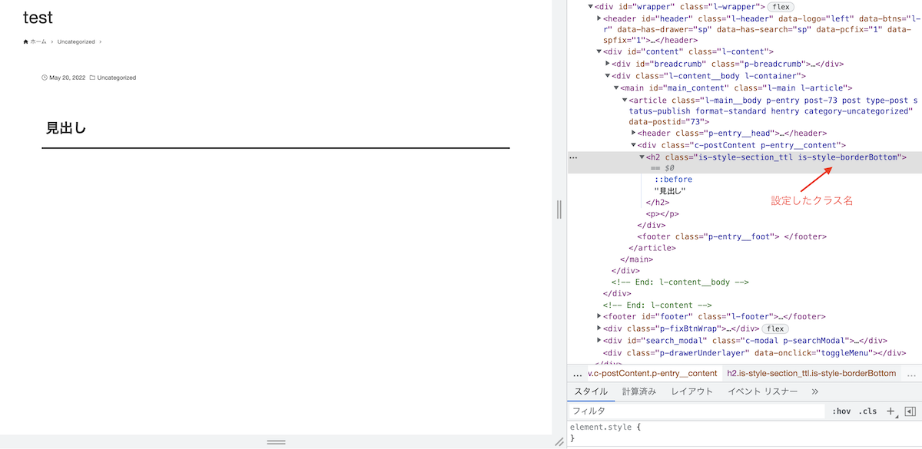Click the new style rule plus icon

(891, 411)
